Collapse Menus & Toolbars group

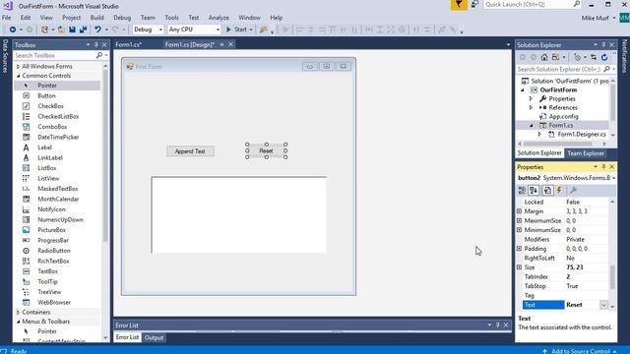point(18,322)
